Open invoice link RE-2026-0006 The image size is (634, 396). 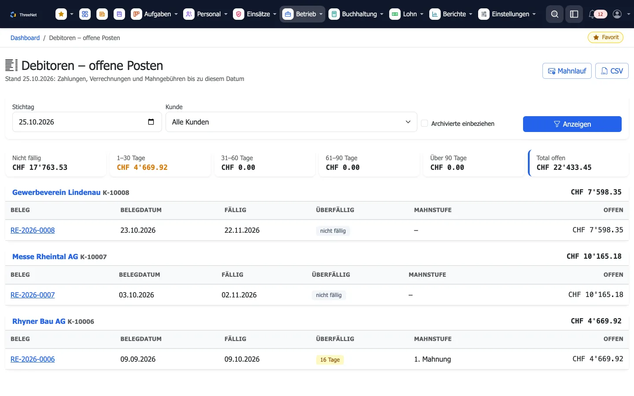(33, 359)
